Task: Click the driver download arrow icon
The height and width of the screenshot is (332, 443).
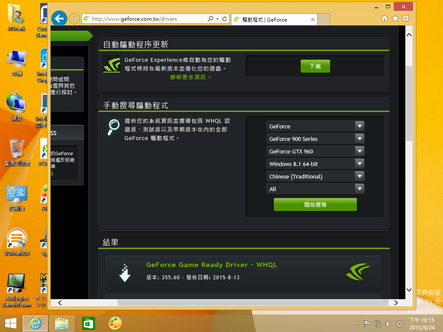Action: (x=125, y=273)
